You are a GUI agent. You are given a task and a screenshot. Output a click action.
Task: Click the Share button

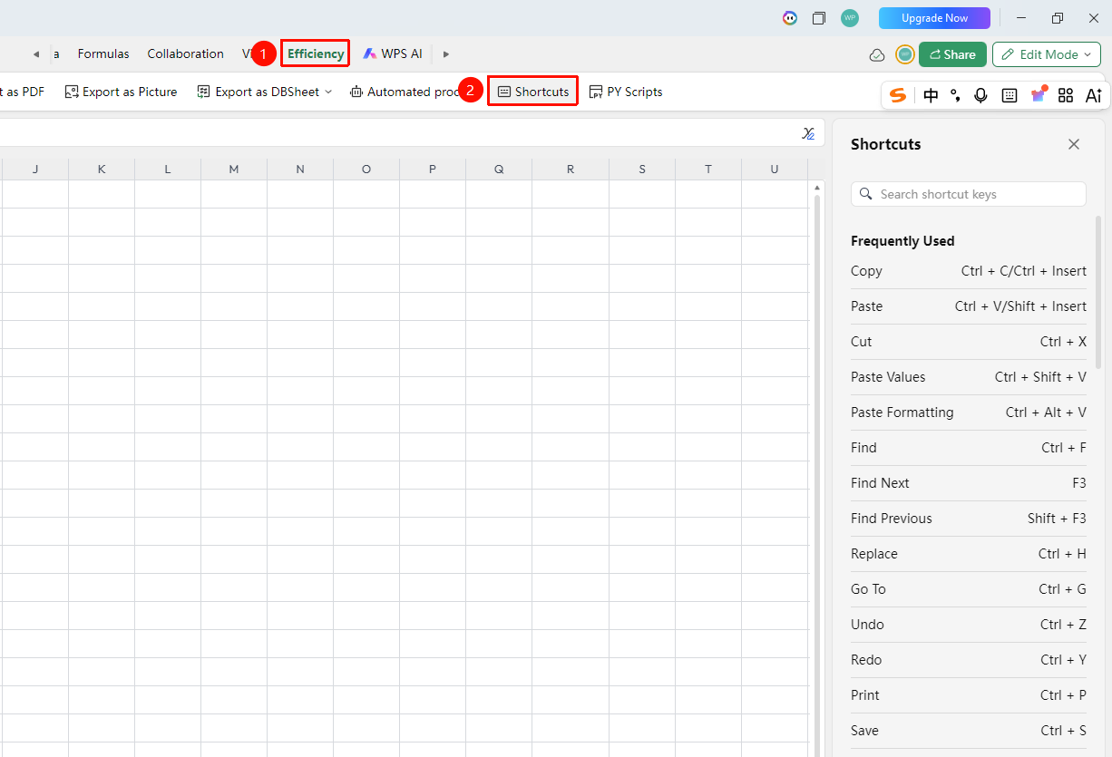tap(952, 54)
